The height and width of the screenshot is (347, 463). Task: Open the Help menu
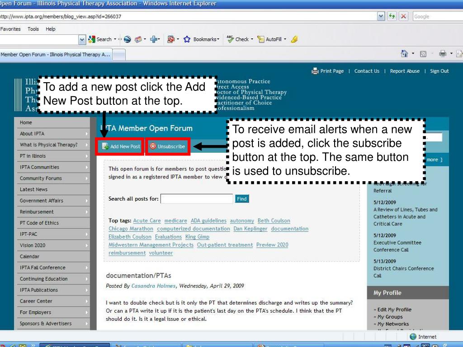(51, 29)
